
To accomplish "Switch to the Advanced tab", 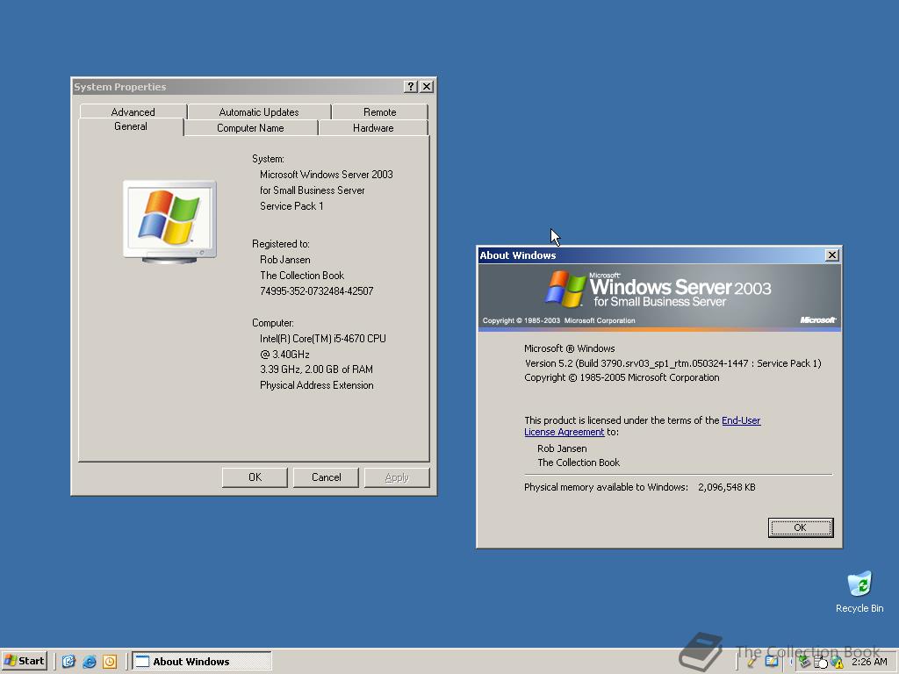I will pyautogui.click(x=133, y=111).
